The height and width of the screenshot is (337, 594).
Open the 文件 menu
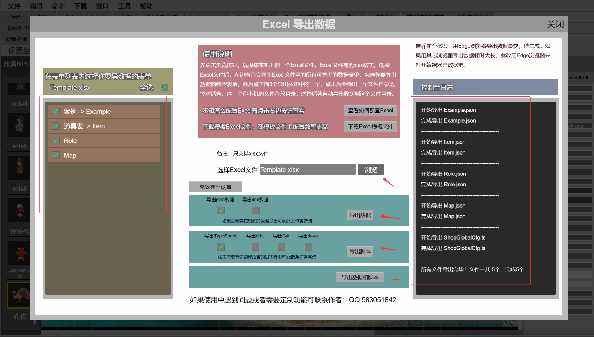(14, 6)
